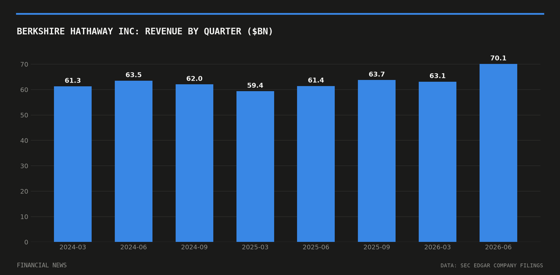The width and height of the screenshot is (560, 275).
Task: Click the 'FINANCIAL NEWS' footer text
Action: point(42,265)
